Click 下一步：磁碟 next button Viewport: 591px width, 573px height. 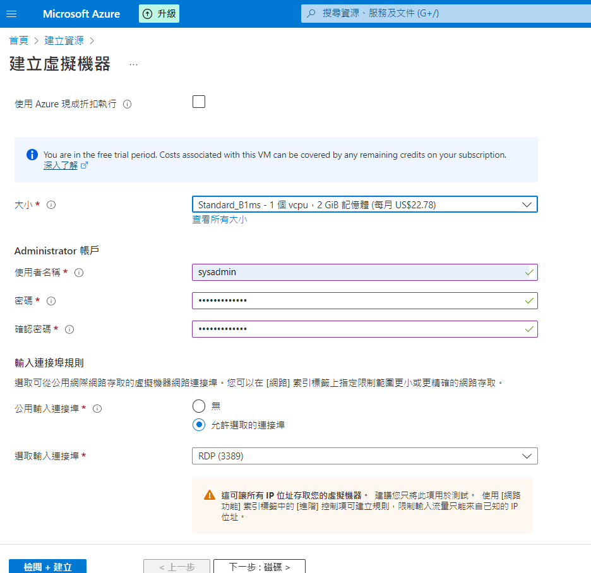[x=260, y=566]
